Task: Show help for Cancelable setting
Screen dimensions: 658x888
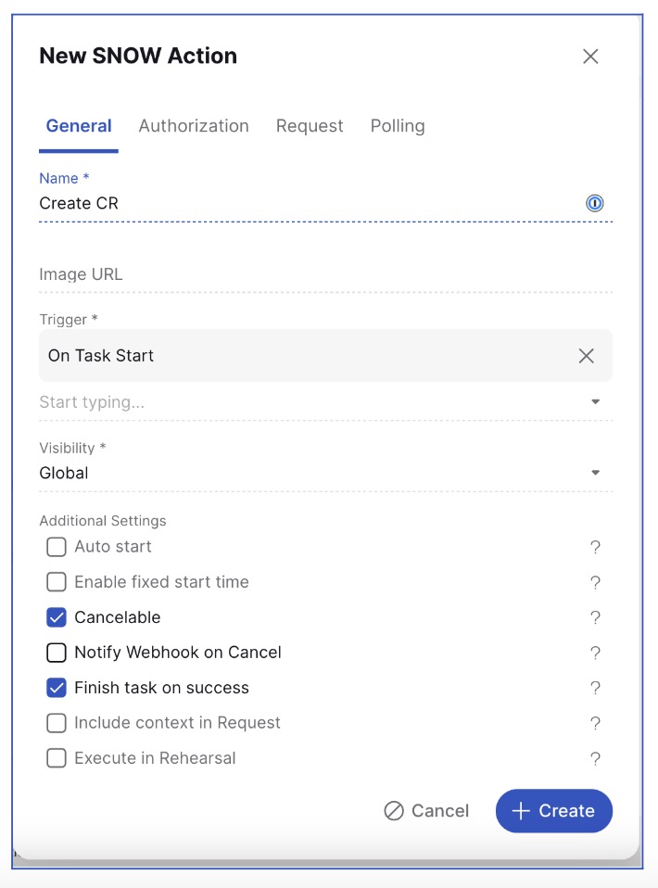Action: 595,617
